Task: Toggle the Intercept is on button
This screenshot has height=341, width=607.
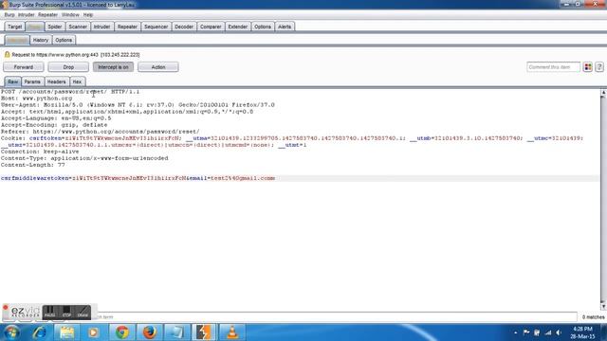Action: (x=113, y=67)
